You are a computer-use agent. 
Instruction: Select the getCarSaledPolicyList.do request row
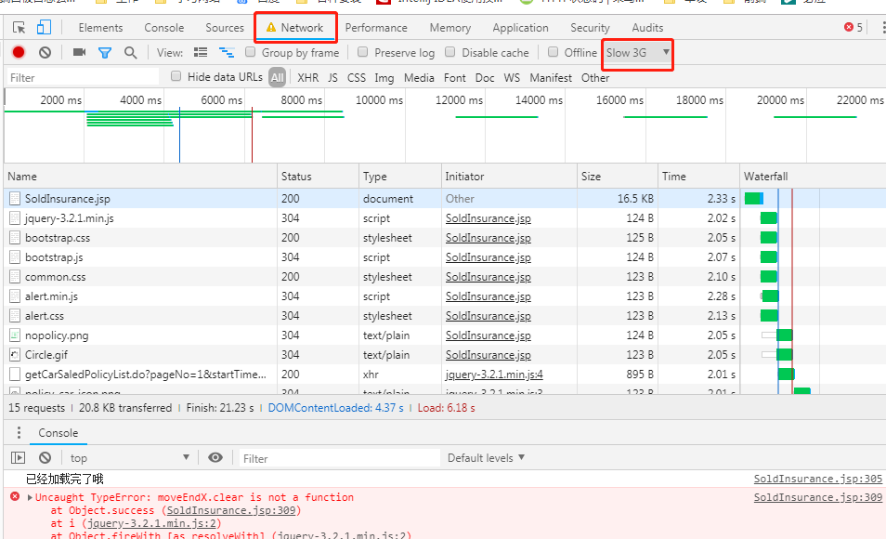pyautogui.click(x=443, y=374)
